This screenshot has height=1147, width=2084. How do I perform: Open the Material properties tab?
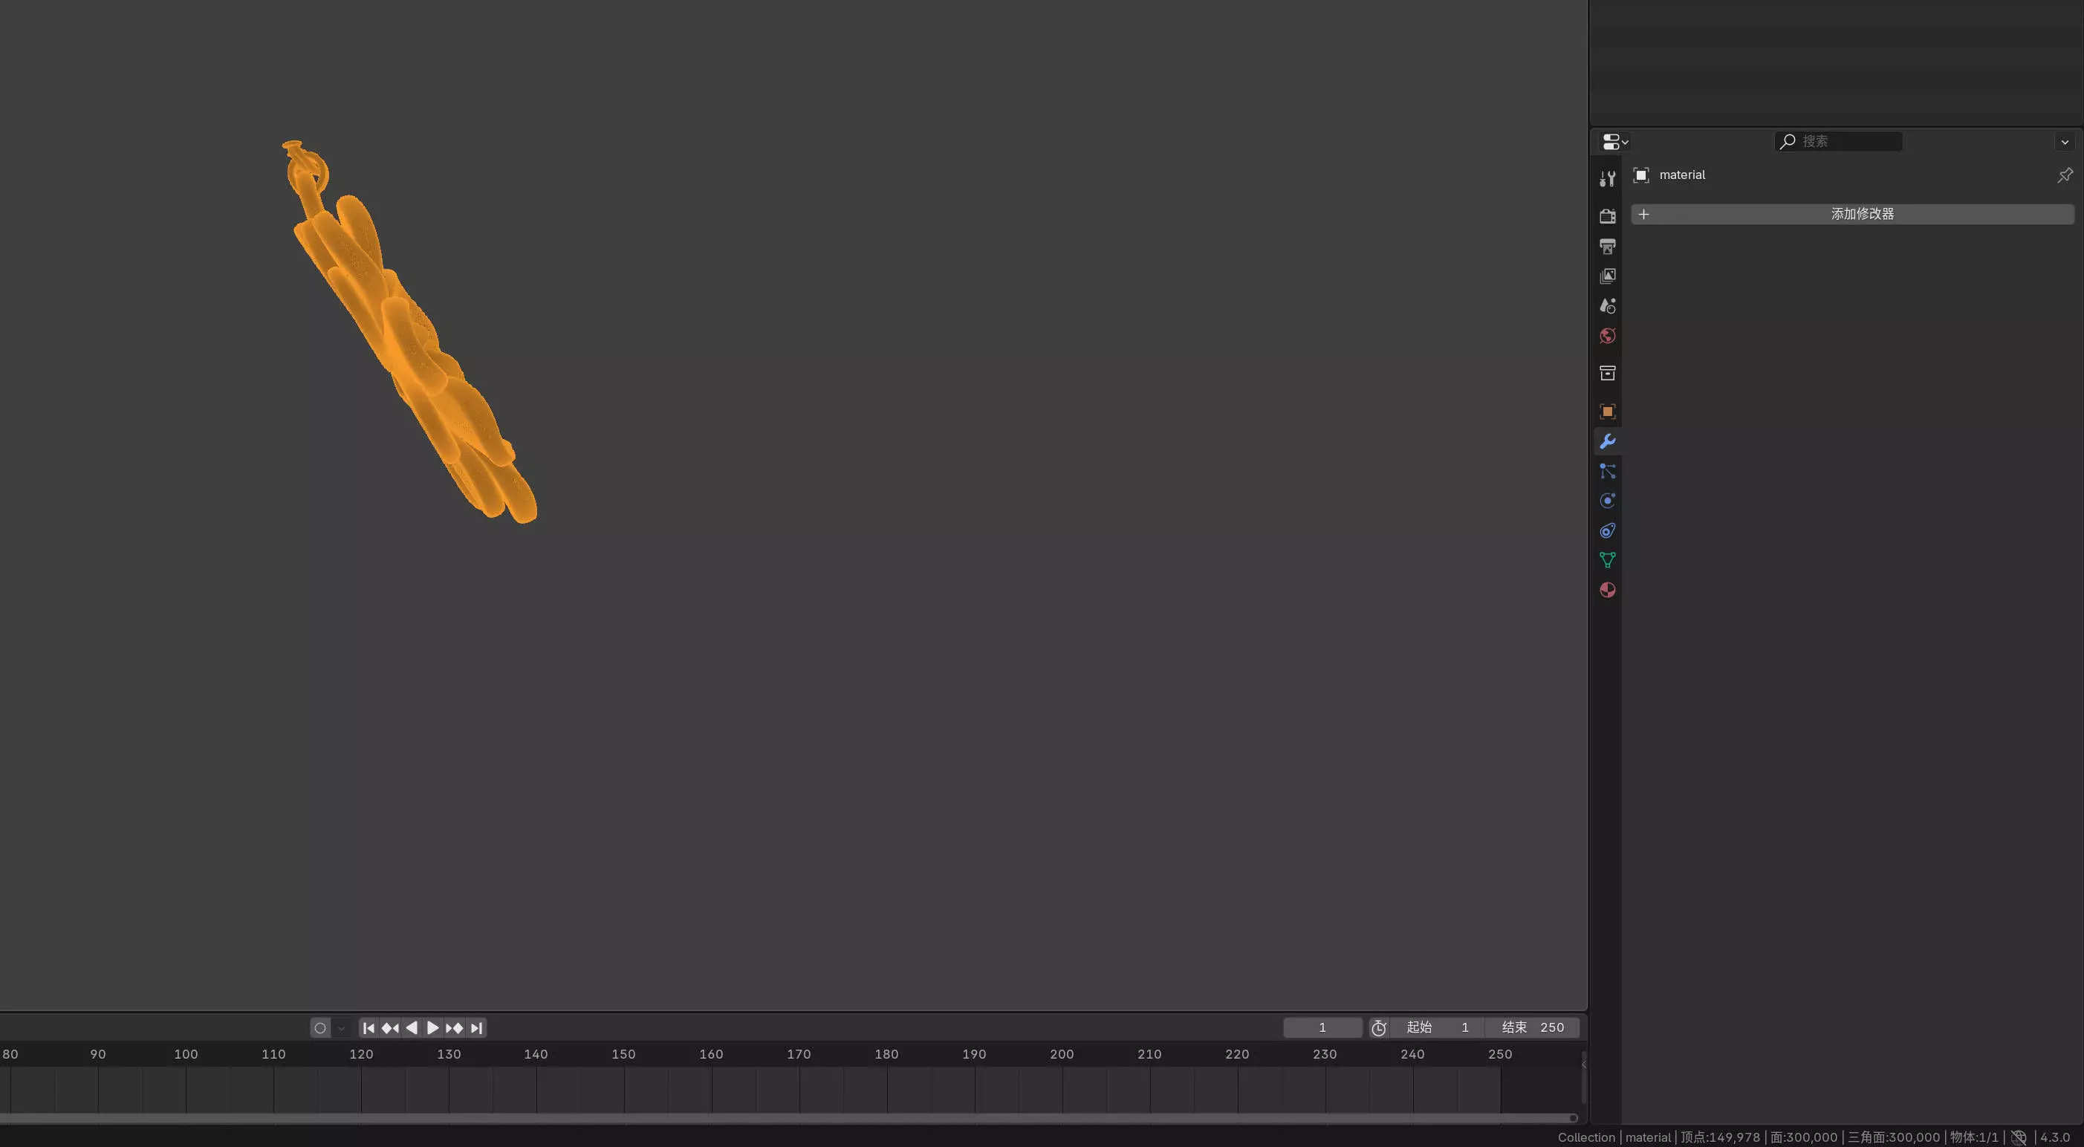(x=1608, y=591)
